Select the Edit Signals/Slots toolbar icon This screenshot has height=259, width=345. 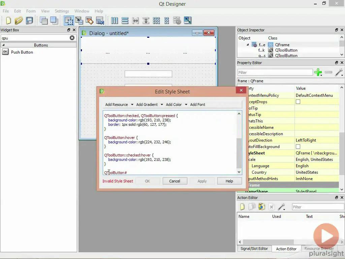click(x=79, y=21)
